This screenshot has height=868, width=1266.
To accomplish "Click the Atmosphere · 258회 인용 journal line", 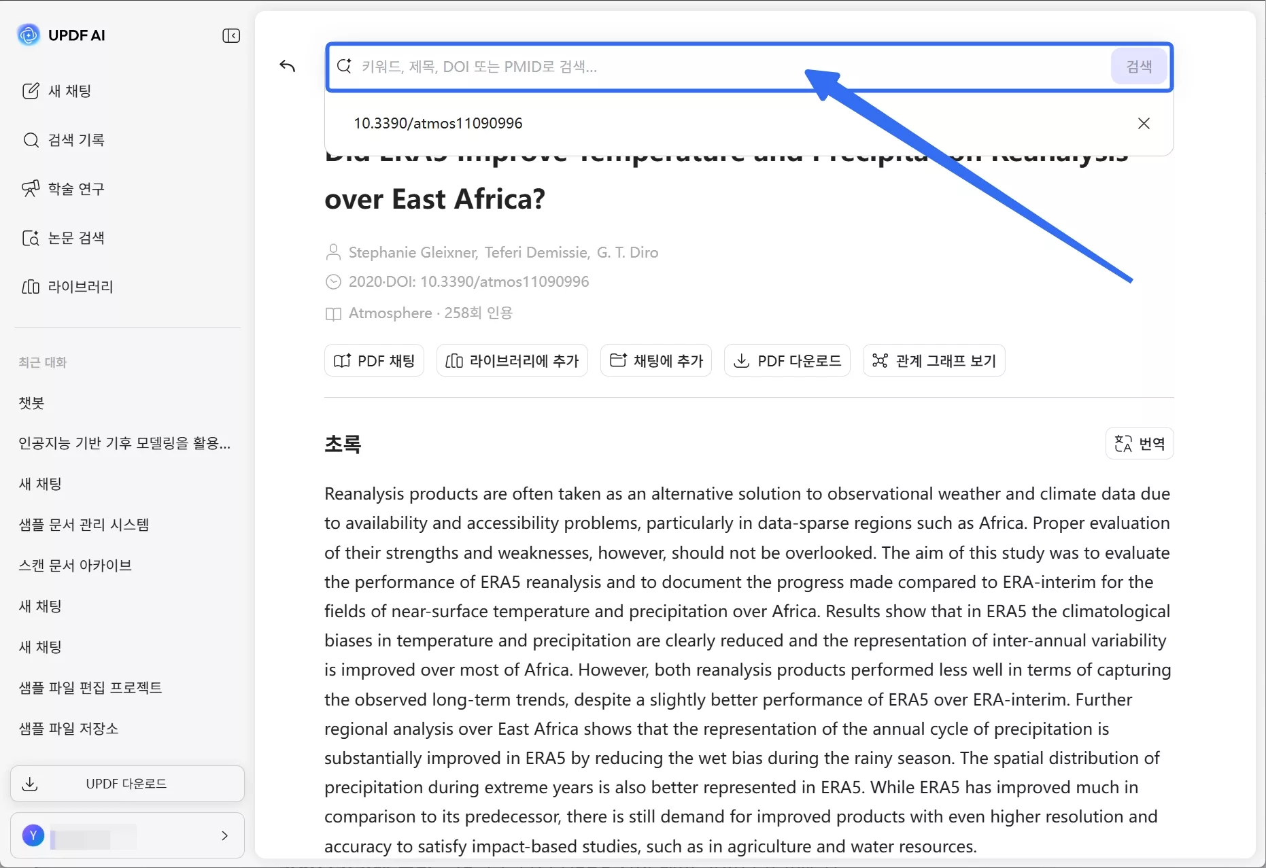I will pos(430,313).
